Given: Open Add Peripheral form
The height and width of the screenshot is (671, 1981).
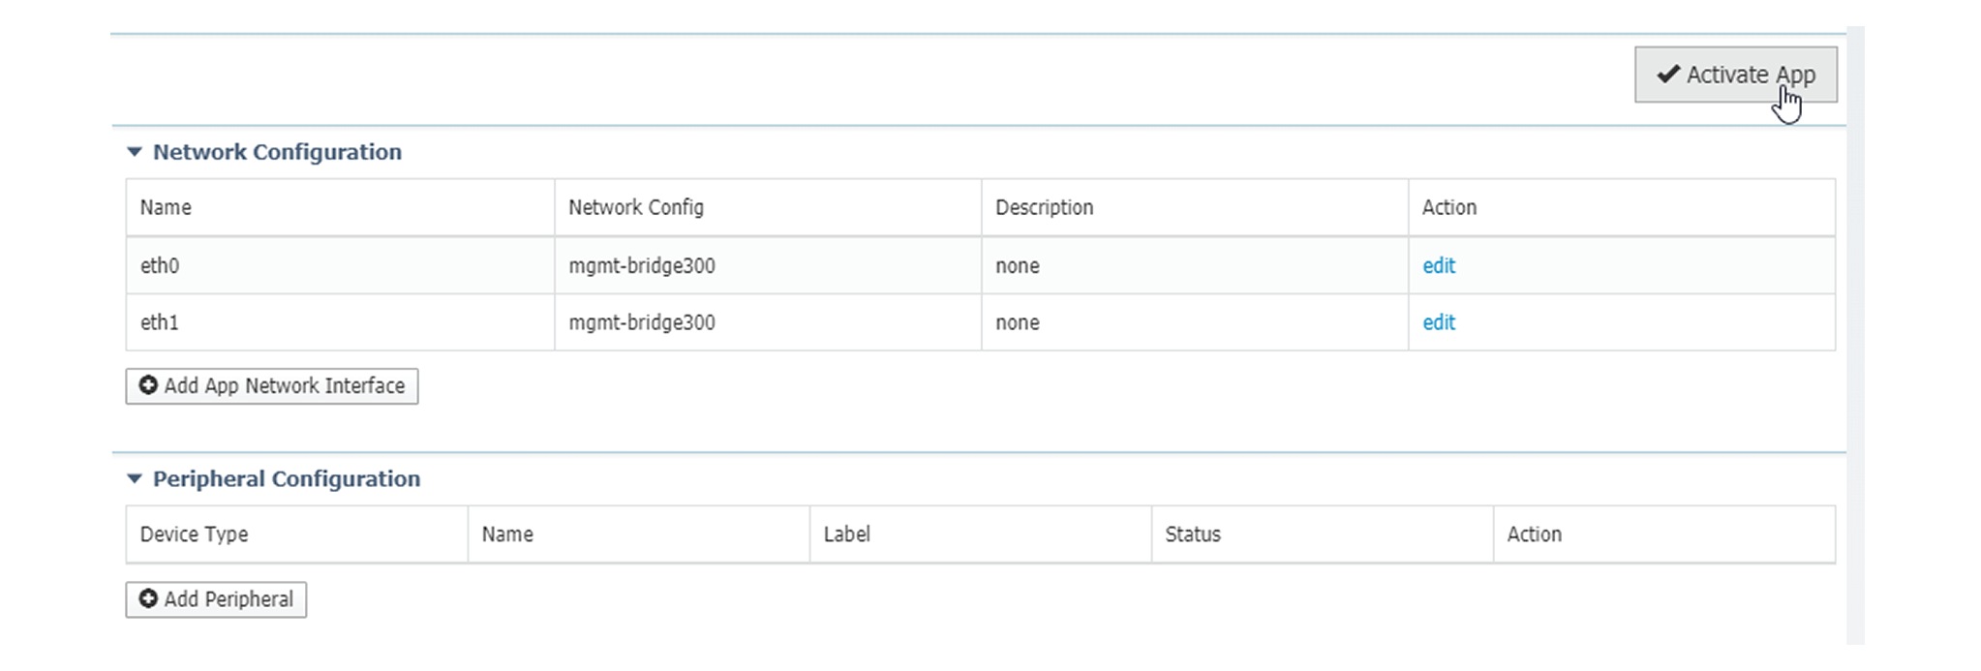Looking at the screenshot, I should pos(215,598).
